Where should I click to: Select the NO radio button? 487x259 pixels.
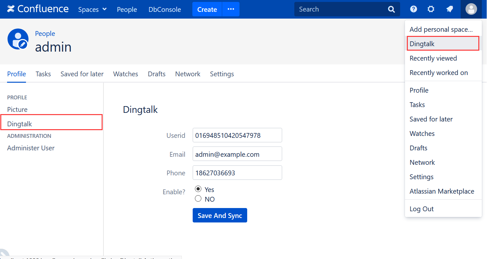coord(198,198)
